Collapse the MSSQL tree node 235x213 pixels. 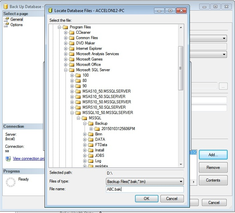pos(78,118)
